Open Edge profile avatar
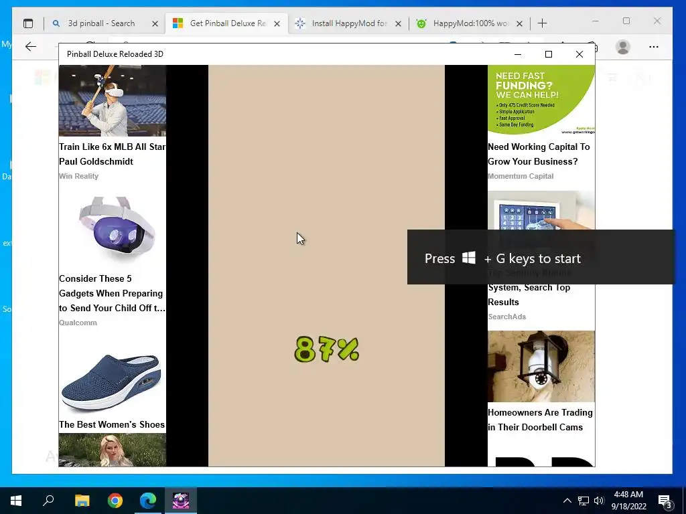 tap(622, 47)
